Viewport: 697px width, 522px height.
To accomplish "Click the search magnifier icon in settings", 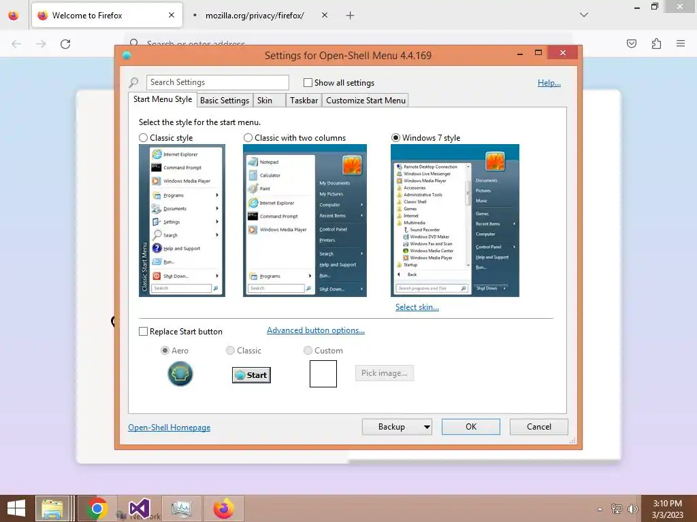I will point(133,82).
